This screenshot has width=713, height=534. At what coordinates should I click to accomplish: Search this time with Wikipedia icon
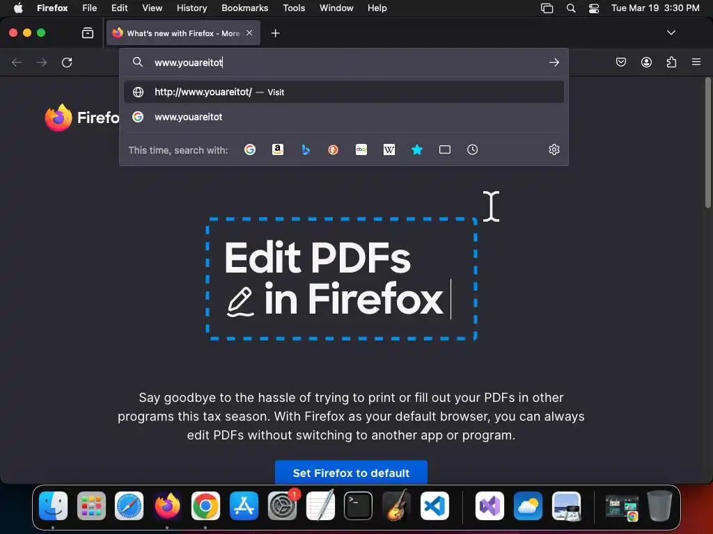point(389,149)
